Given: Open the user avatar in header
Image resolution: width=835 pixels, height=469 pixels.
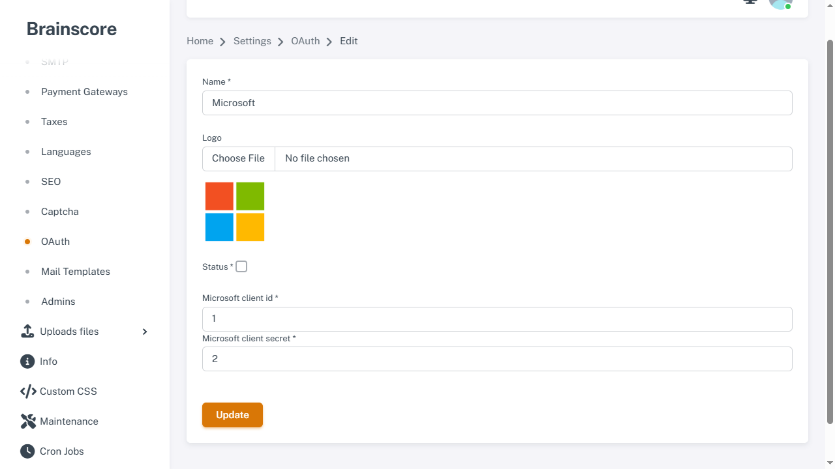Looking at the screenshot, I should [x=780, y=3].
